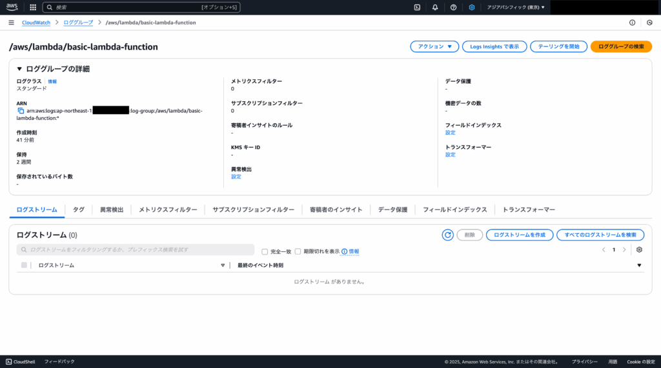Open the info panel icon
Image resolution: width=661 pixels, height=368 pixels.
tap(632, 23)
